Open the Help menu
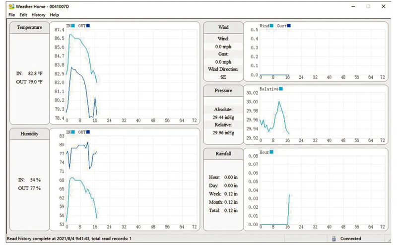The height and width of the screenshot is (245, 397). coord(54,15)
